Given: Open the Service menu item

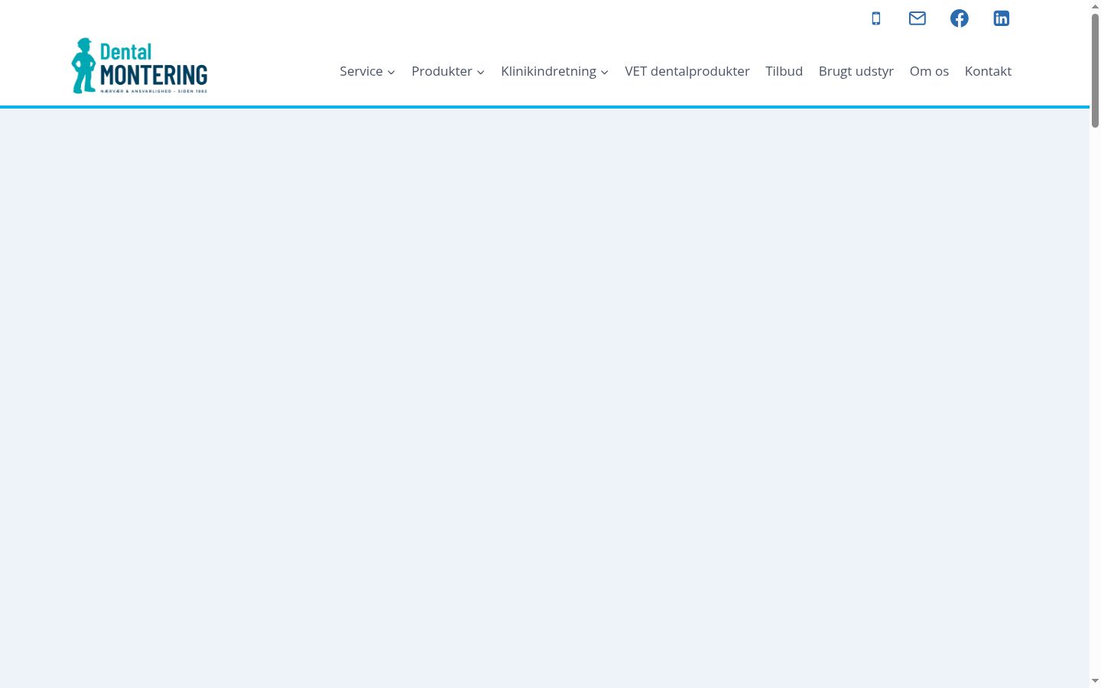Looking at the screenshot, I should pos(361,71).
